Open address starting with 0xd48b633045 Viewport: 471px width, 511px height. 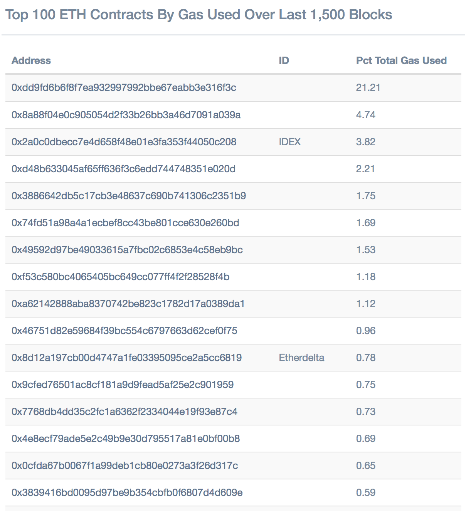tap(123, 169)
